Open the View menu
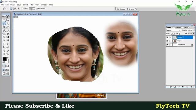Image resolution: width=196 pixels, height=110 pixels. (x=37, y=5)
